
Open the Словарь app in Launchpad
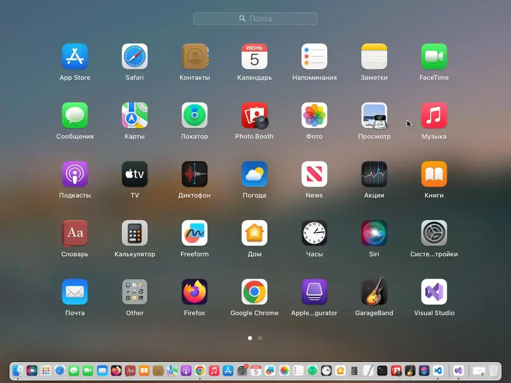pos(75,233)
